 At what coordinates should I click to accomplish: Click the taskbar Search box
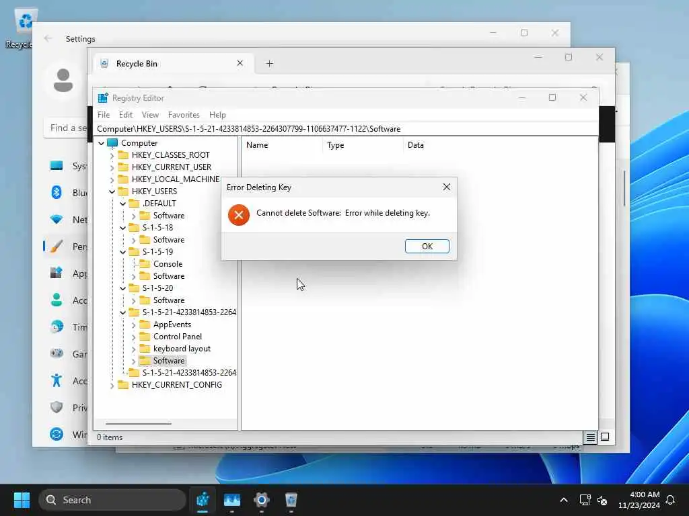point(112,500)
